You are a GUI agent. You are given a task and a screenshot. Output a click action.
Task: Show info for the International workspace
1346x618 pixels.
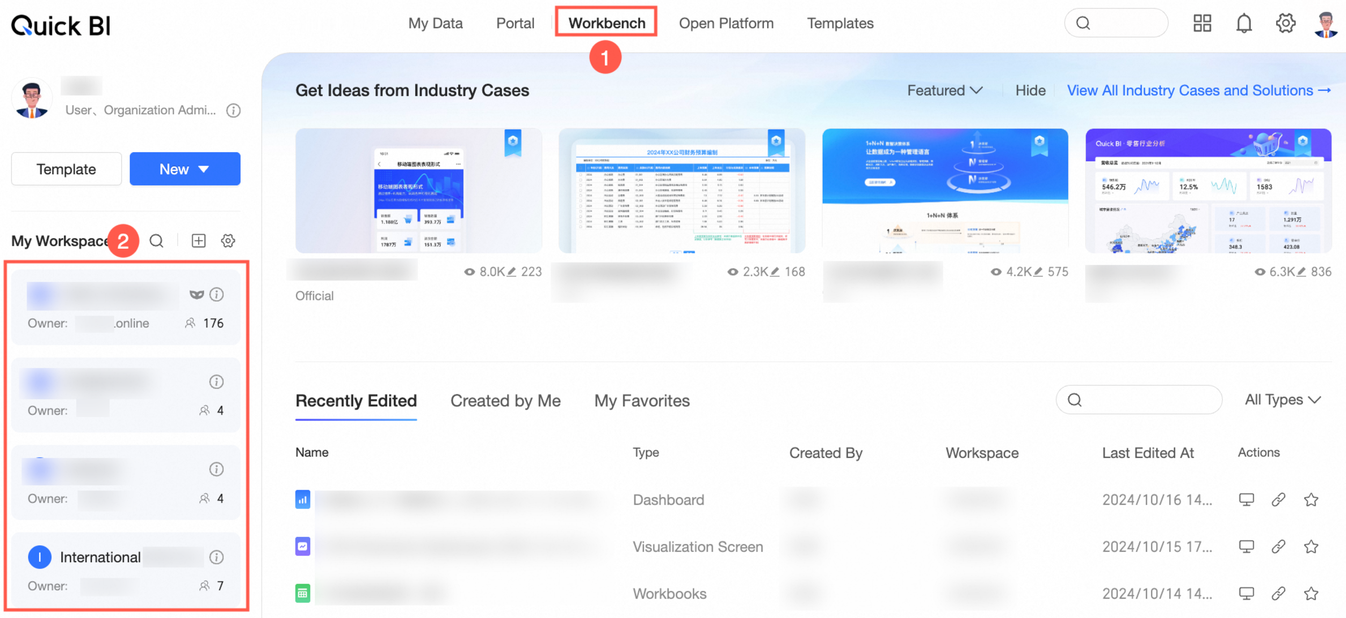point(216,557)
